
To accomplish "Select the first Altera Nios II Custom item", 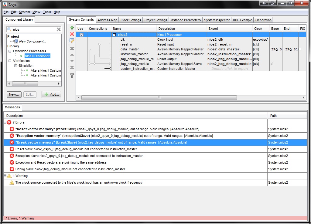I will click(46, 71).
